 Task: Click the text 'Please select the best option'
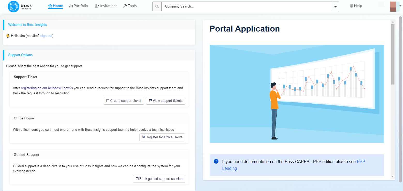44,66
